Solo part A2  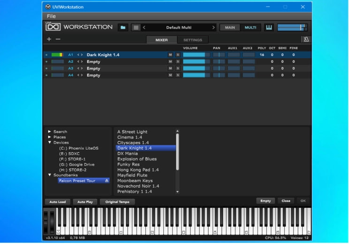tap(178, 61)
